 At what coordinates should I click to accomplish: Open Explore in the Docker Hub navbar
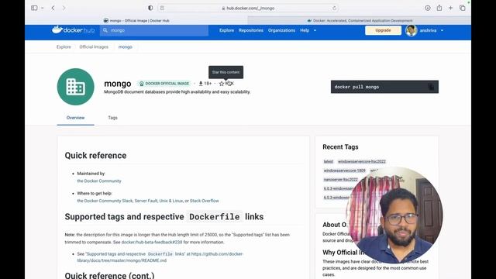pyautogui.click(x=226, y=30)
